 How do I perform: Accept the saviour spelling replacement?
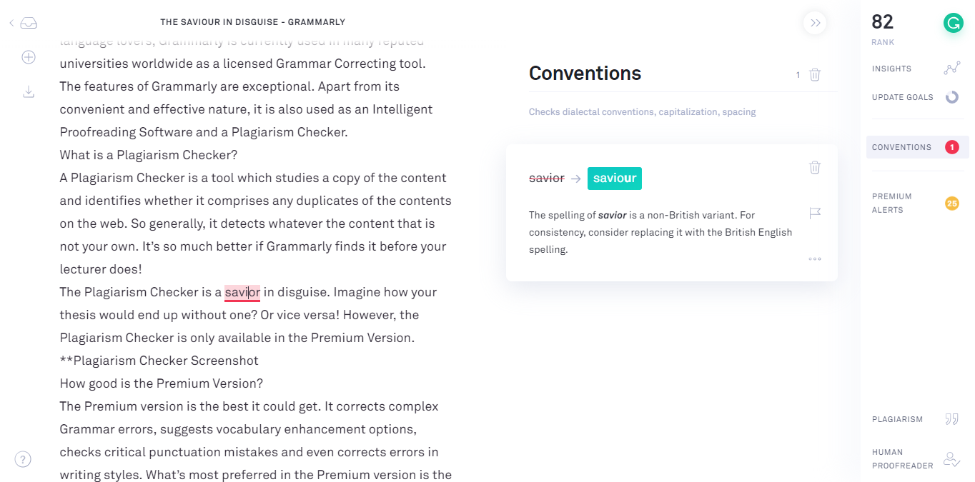point(615,179)
